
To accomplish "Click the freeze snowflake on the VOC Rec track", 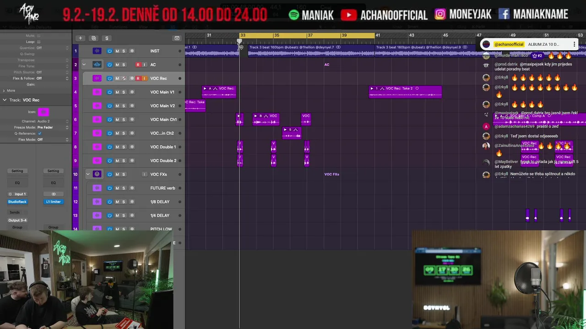I will point(132,78).
